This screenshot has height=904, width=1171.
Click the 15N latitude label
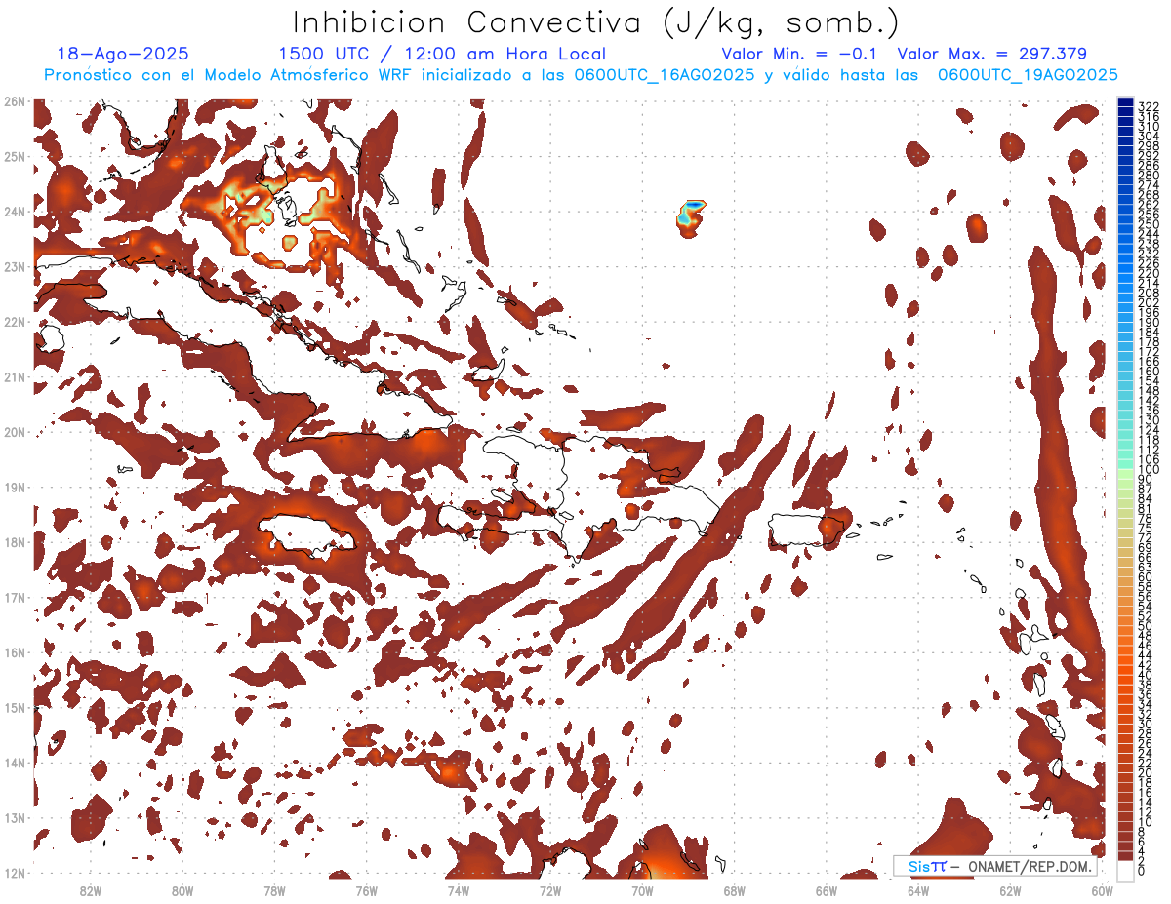[15, 707]
